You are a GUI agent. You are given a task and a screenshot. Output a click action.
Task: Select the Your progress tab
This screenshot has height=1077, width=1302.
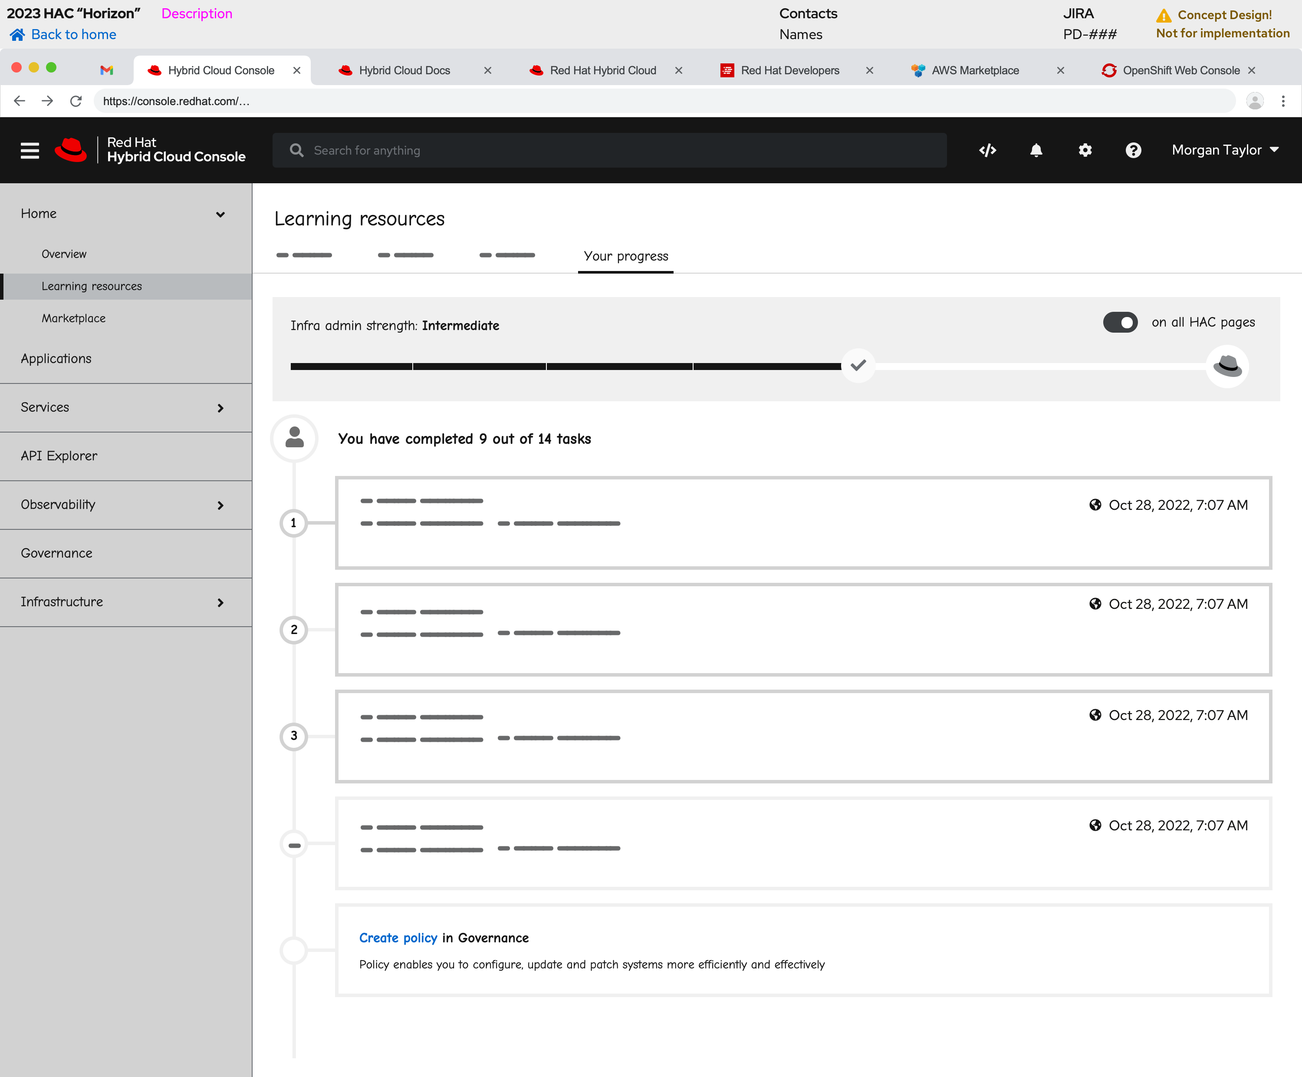pos(625,256)
